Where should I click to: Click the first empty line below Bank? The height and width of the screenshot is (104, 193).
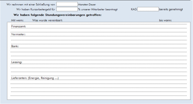(x=101, y=50)
